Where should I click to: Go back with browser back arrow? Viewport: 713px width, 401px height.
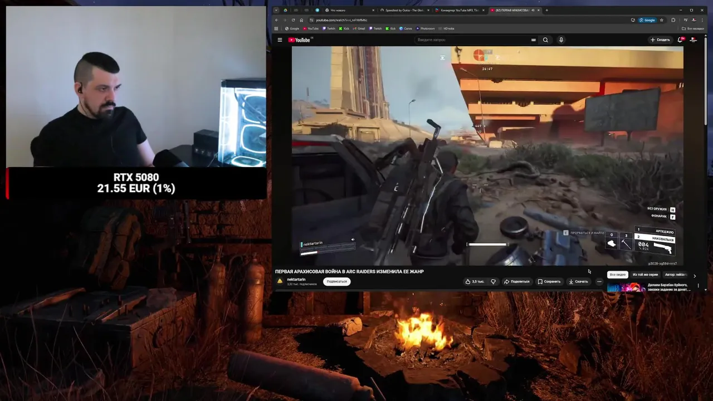pos(276,20)
